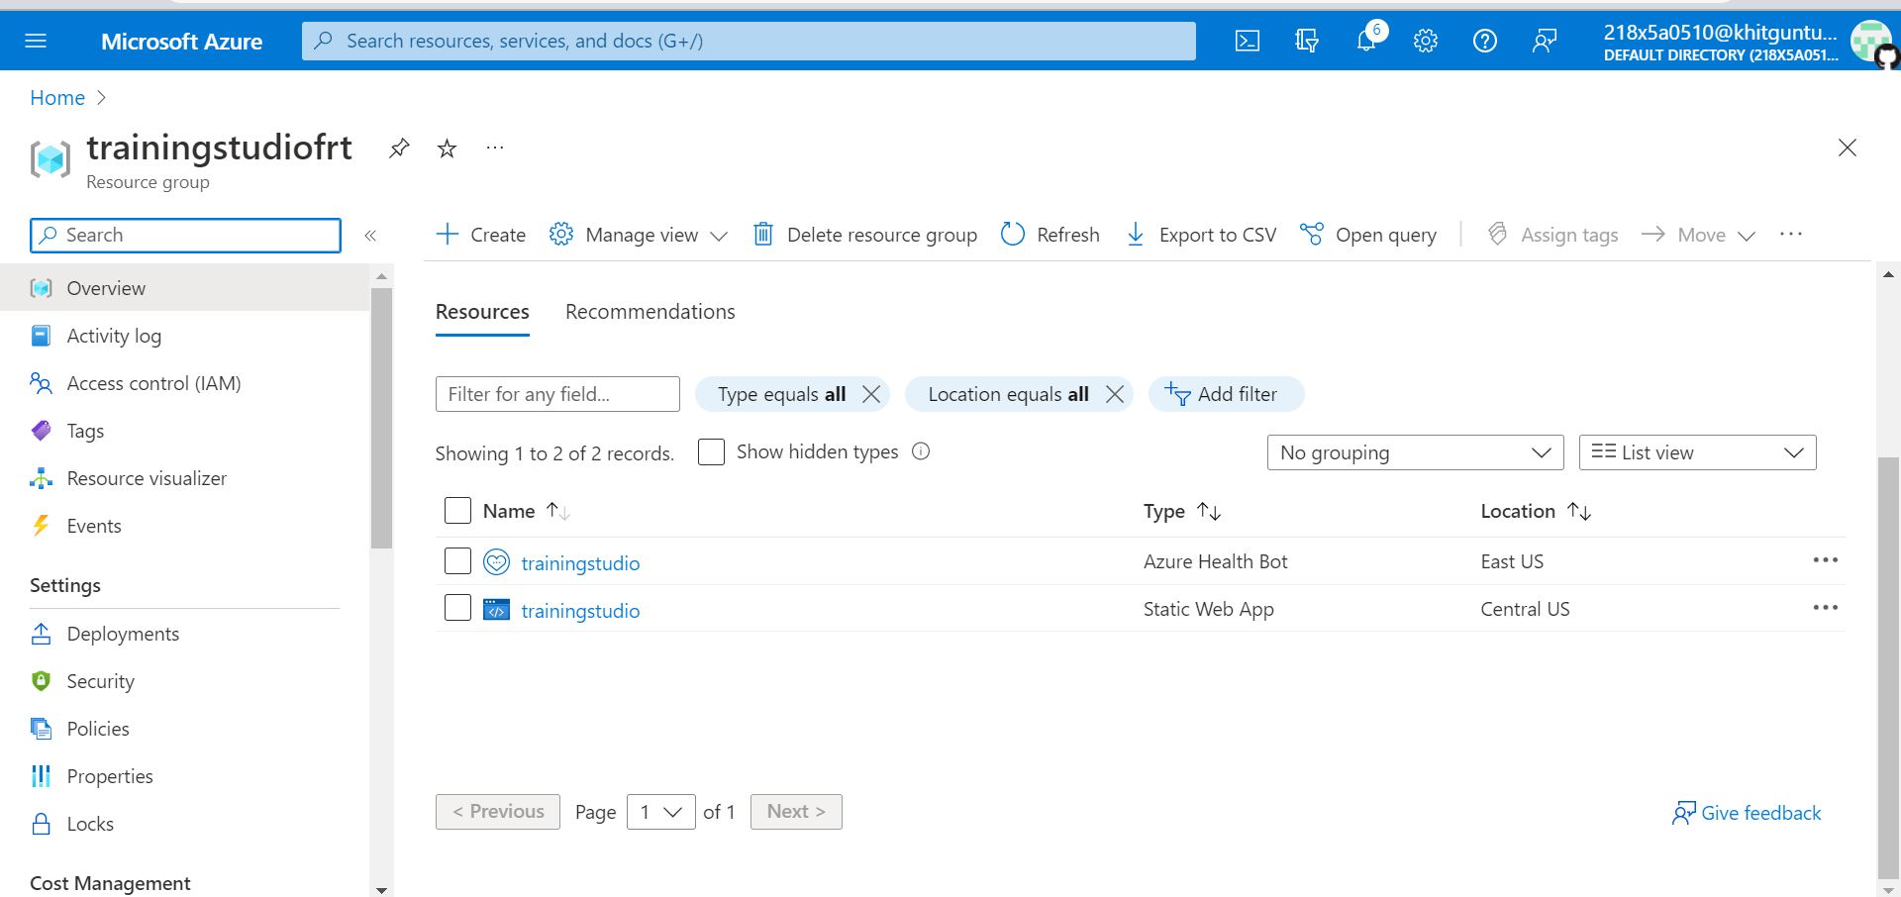Select the Static Web App trainingstudio checkbox

point(457,608)
